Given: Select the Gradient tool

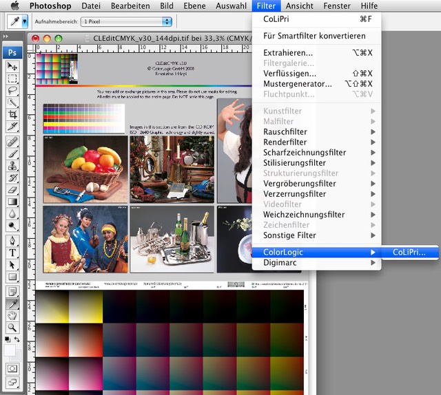Looking at the screenshot, I should (12, 202).
